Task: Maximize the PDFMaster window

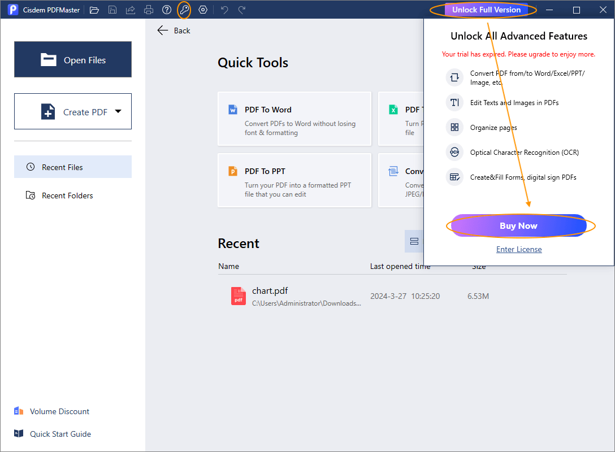Action: tap(576, 10)
